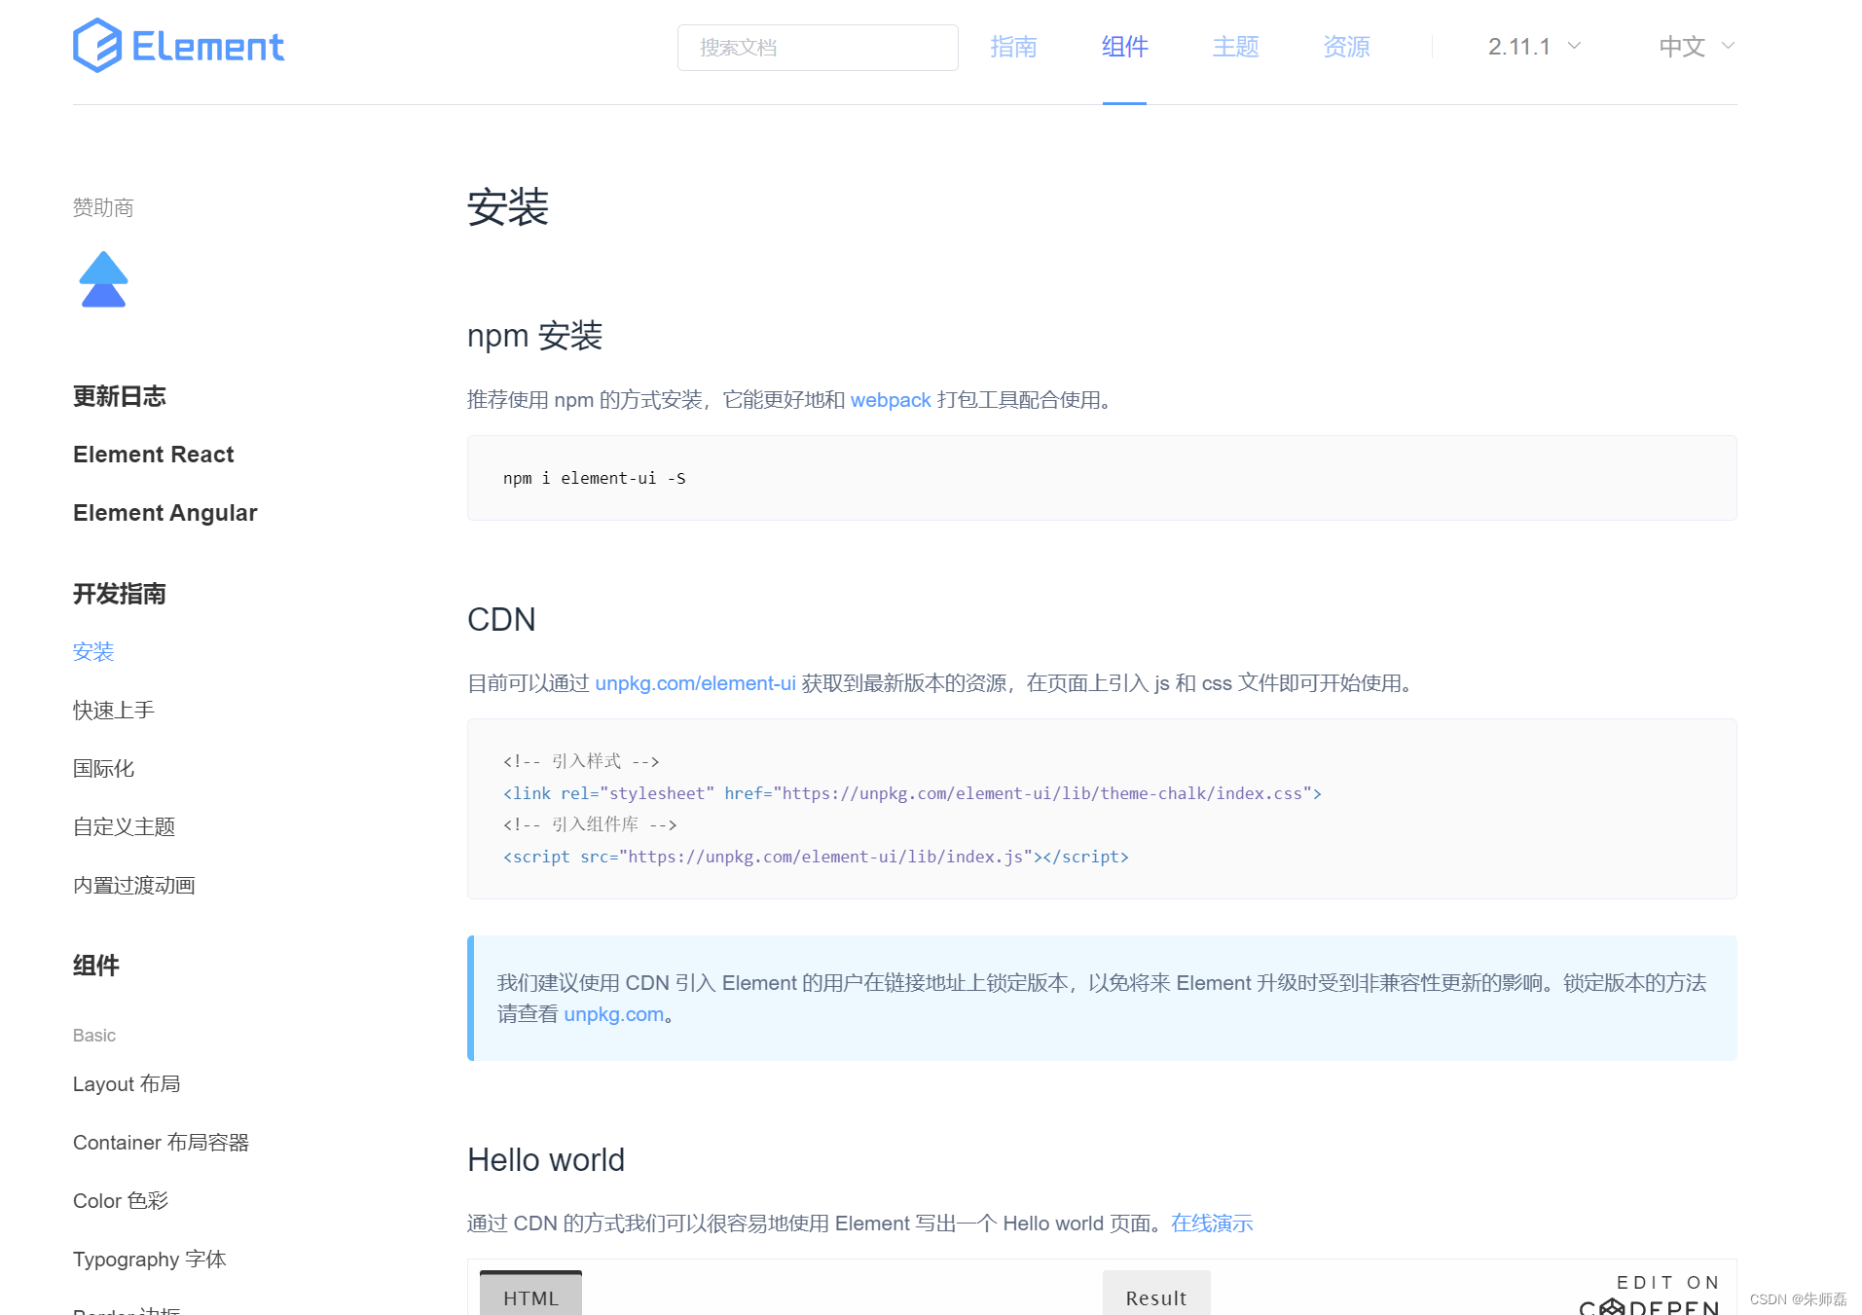Open the unpkg.com/element-ui link
Viewport: 1862px width, 1315px height.
[x=695, y=683]
